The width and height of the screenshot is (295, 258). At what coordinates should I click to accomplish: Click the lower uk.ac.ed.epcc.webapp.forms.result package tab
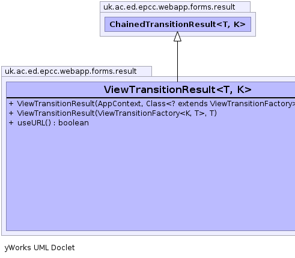[x=76, y=71]
